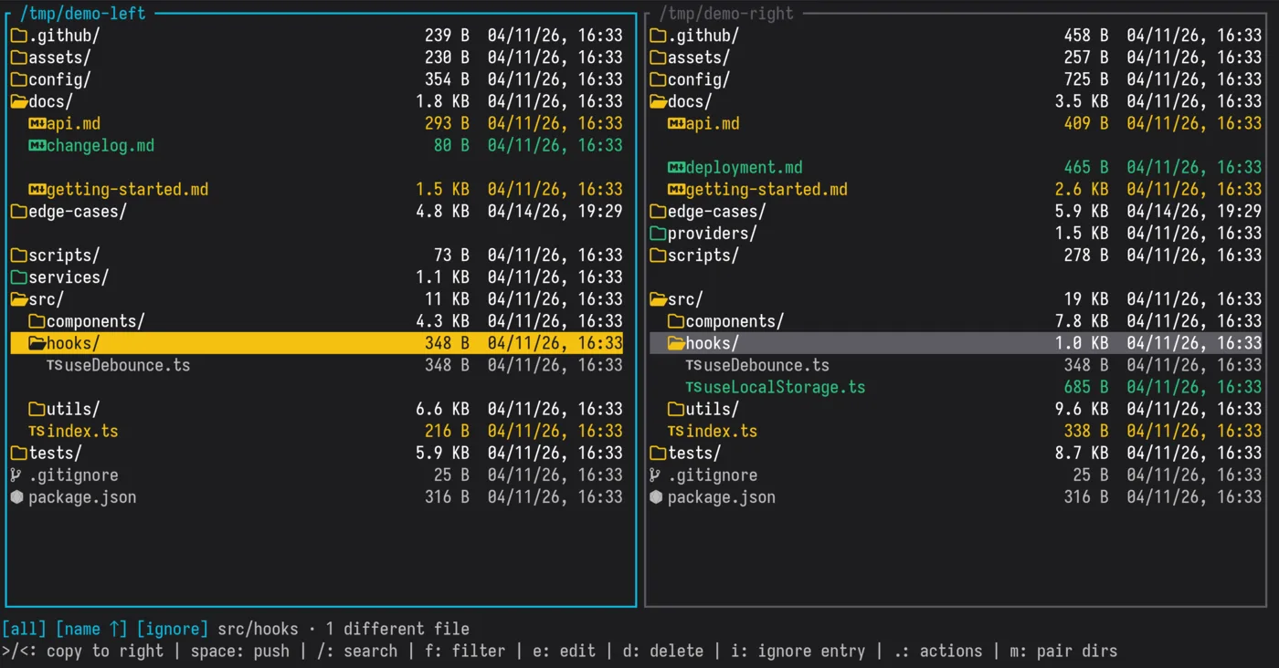Screen dimensions: 1279x668
Task: Select scripts/ folder name in demo-left
Action: click(64, 256)
